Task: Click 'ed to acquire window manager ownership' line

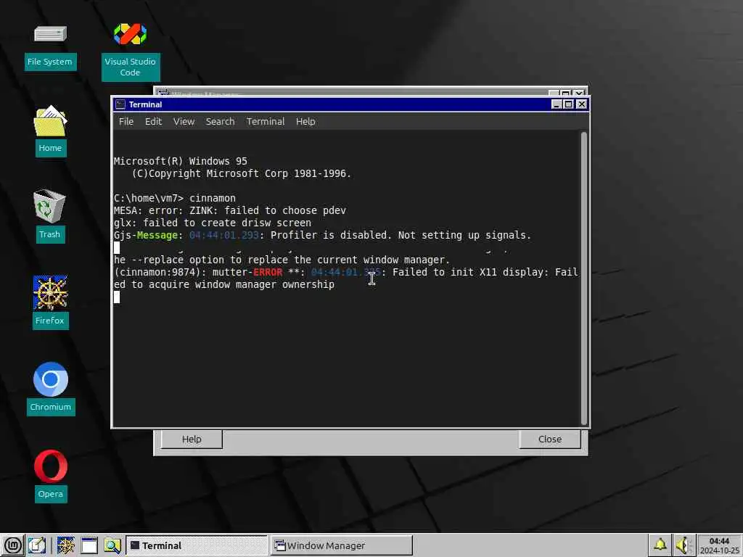Action: click(x=224, y=284)
